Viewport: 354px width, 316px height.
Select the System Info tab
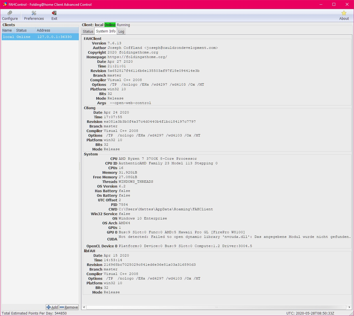[106, 31]
